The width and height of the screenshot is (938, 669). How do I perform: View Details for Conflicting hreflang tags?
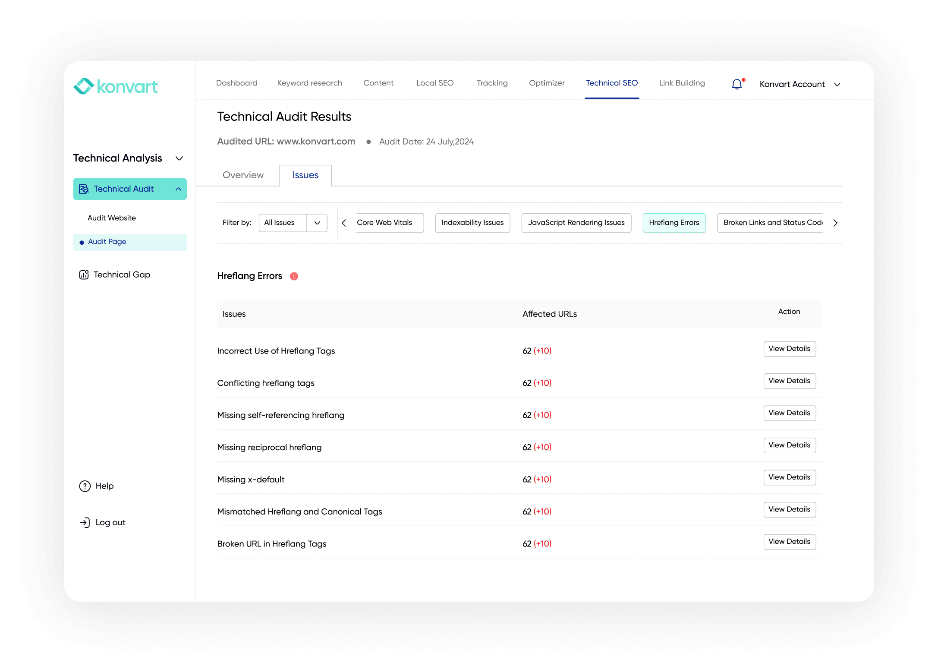coord(789,381)
